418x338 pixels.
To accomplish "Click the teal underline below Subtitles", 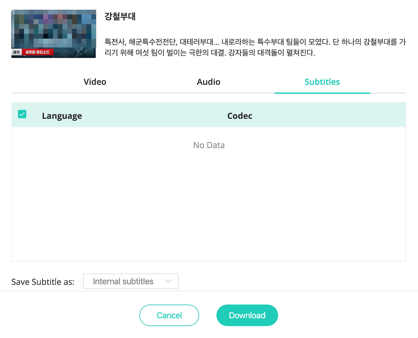I will click(x=322, y=94).
